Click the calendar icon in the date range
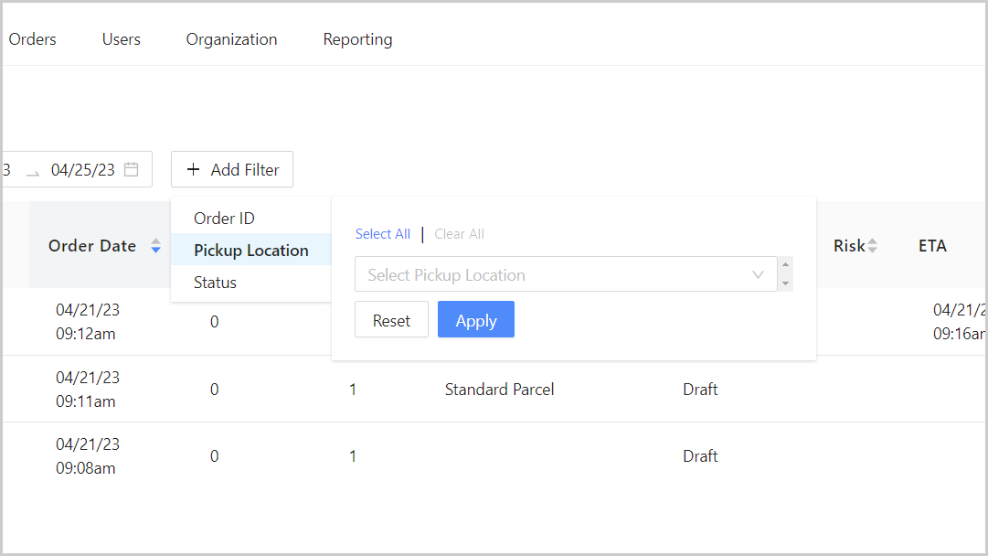The height and width of the screenshot is (556, 988). coord(132,169)
